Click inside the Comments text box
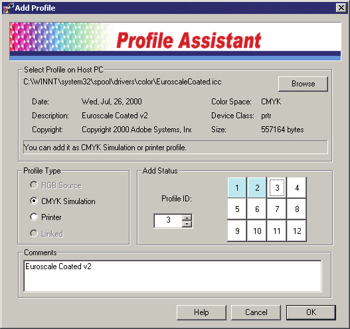Image resolution: width=350 pixels, height=329 pixels. tap(173, 276)
